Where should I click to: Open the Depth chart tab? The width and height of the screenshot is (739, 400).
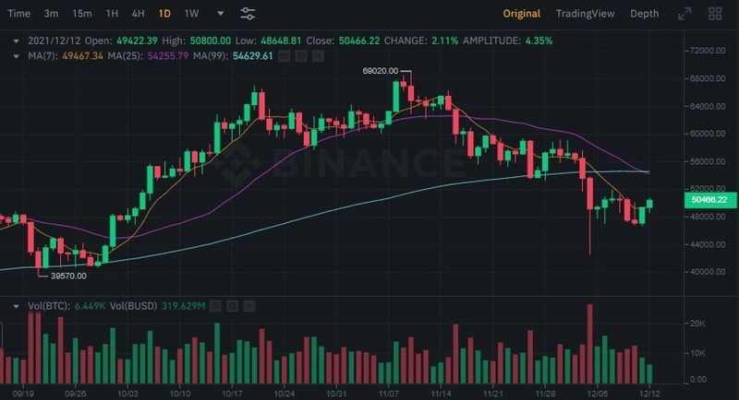click(645, 14)
